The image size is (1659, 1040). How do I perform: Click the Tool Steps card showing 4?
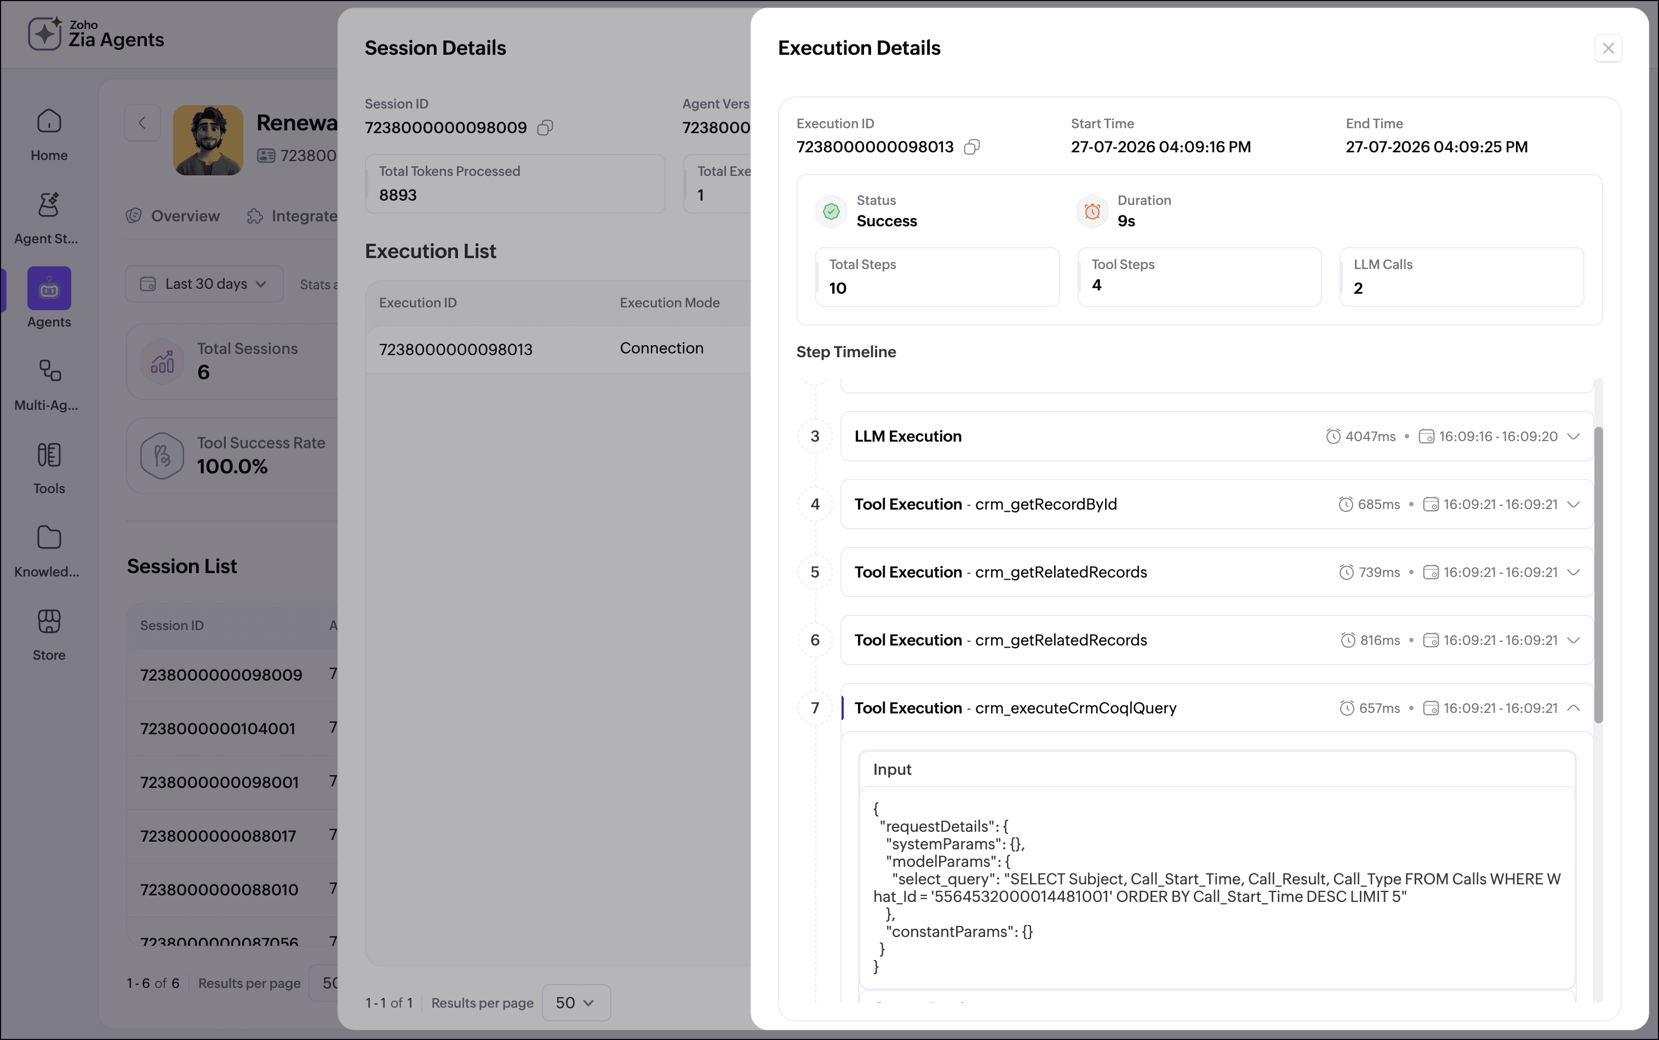(1199, 277)
